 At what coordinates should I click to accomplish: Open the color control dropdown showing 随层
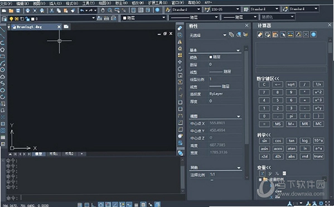click(x=144, y=18)
